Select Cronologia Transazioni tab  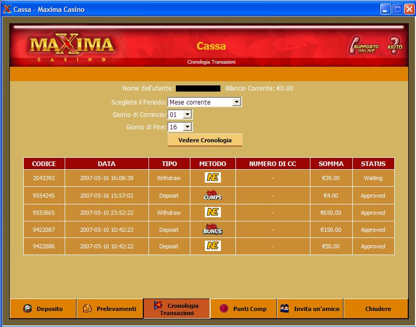coord(176,309)
